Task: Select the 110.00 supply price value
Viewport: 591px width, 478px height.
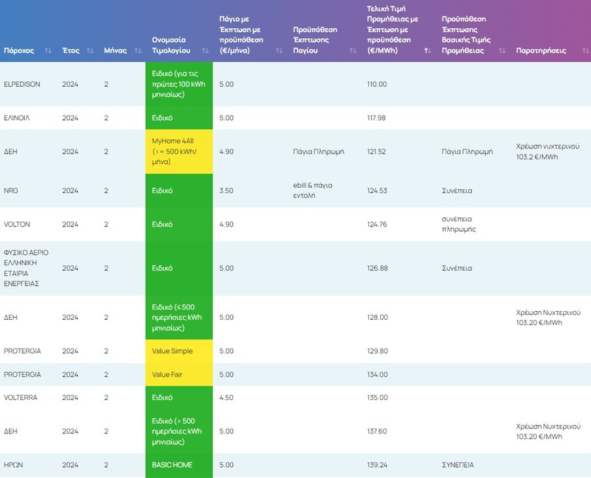Action: coord(377,84)
